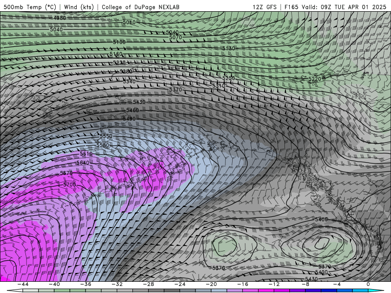The width and height of the screenshot is (391, 293).
Task: Click the -12 colorbar tick label
Action: point(274,284)
